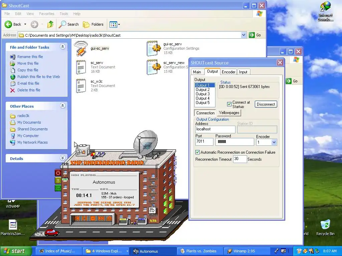Viewport: 342px width, 256px height.
Task: Select the sc_serv_new configuration file
Action: pyautogui.click(x=168, y=67)
